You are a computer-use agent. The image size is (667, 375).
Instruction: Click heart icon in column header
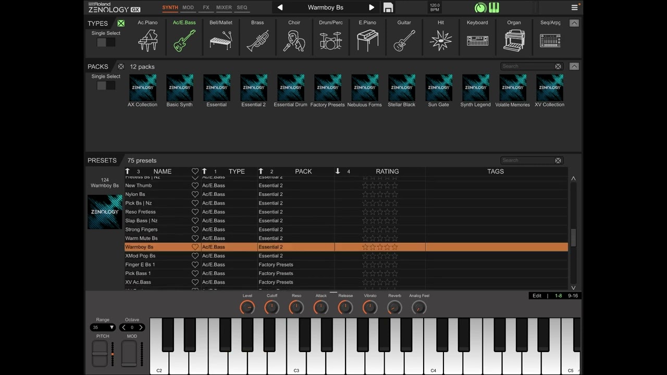[195, 171]
